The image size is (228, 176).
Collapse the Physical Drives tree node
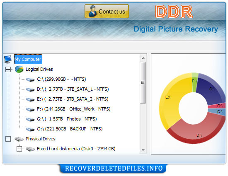point(8,139)
